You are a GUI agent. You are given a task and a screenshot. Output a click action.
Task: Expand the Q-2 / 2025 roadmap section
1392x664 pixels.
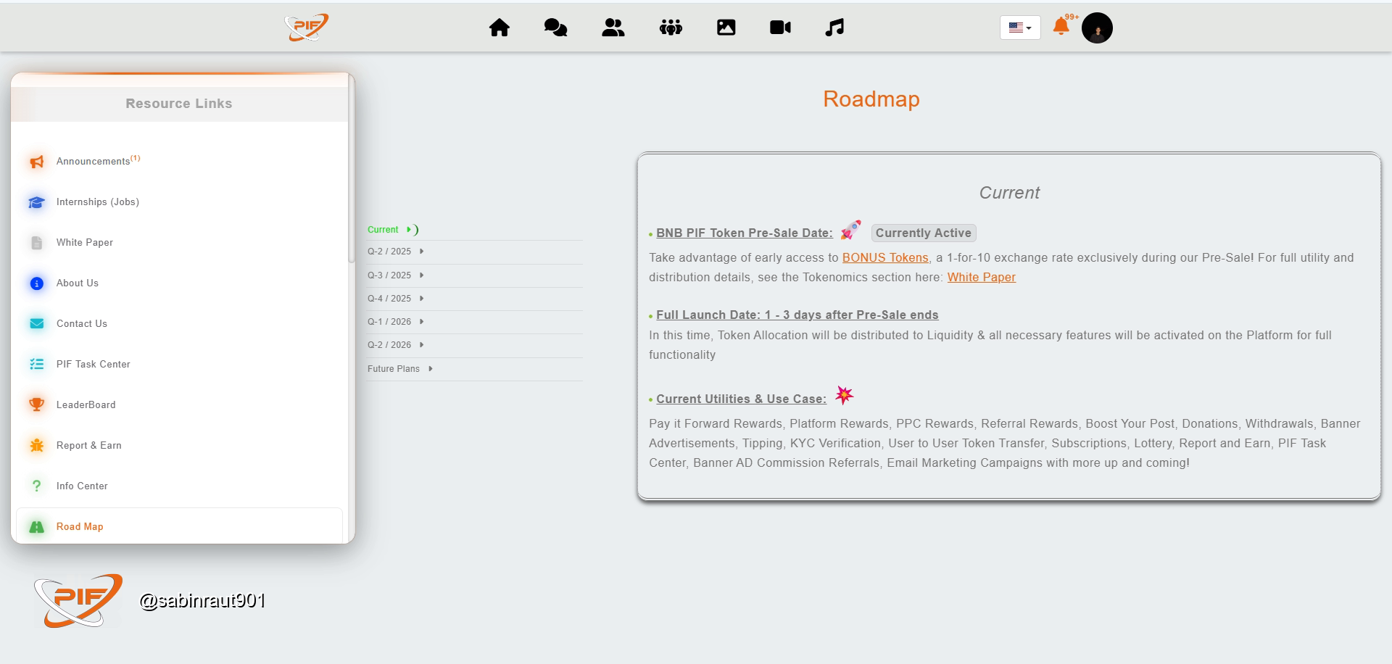click(475, 252)
